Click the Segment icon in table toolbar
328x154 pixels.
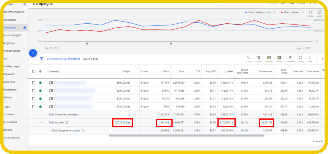[x=258, y=58]
